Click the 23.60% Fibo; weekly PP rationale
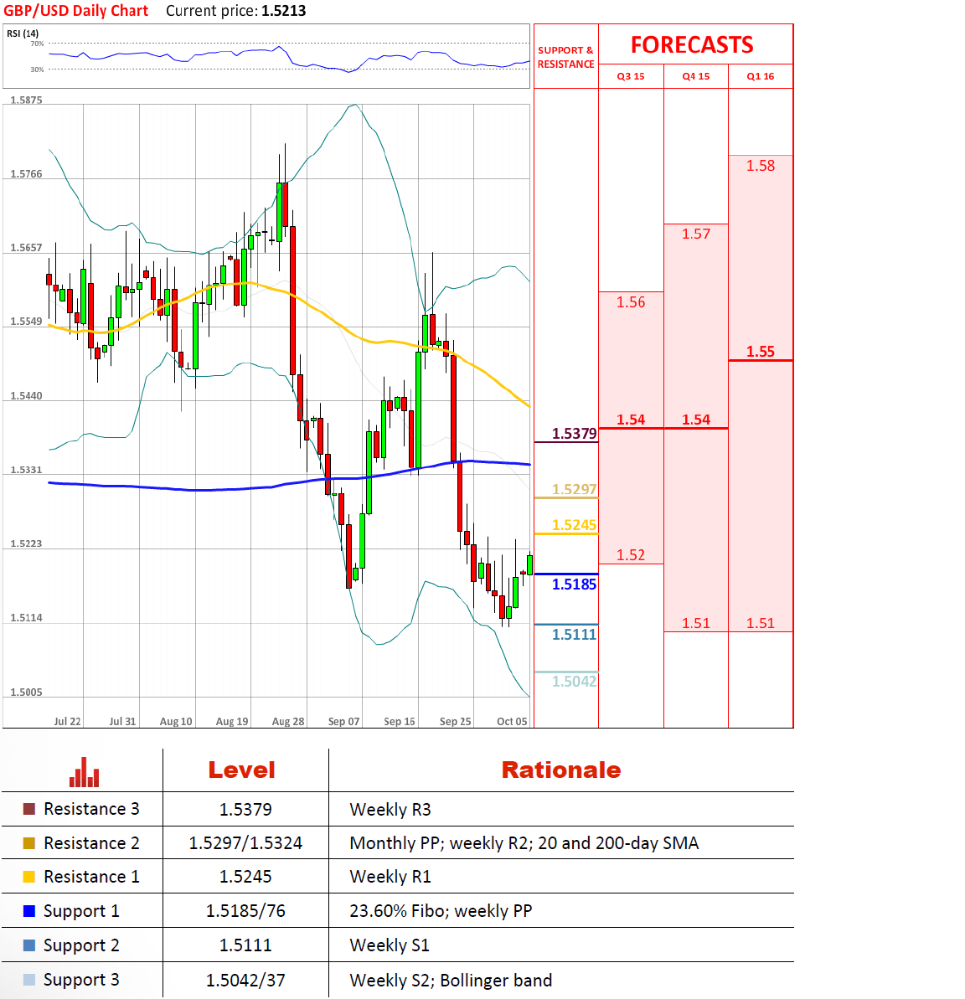This screenshot has width=965, height=999. click(x=441, y=911)
